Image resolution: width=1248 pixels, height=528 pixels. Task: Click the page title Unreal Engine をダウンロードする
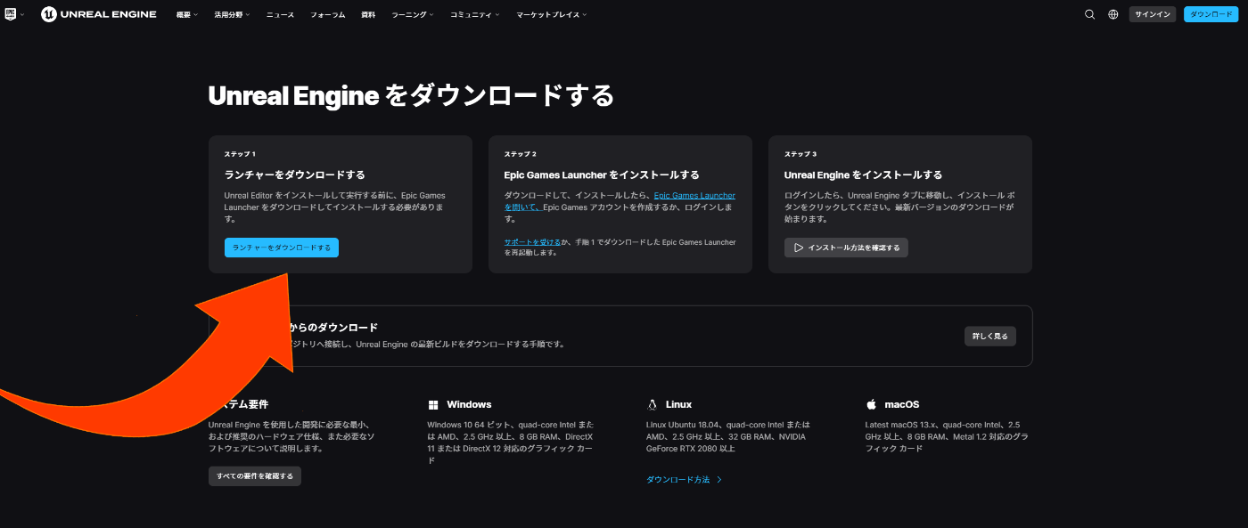411,95
